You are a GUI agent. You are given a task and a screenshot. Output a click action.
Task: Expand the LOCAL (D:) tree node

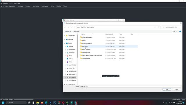click(65, 68)
